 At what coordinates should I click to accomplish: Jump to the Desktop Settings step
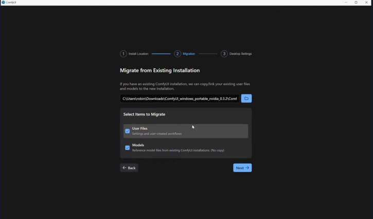point(240,54)
